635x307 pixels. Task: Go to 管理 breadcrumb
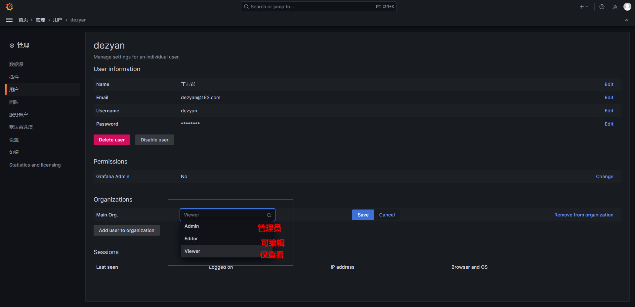click(x=40, y=20)
